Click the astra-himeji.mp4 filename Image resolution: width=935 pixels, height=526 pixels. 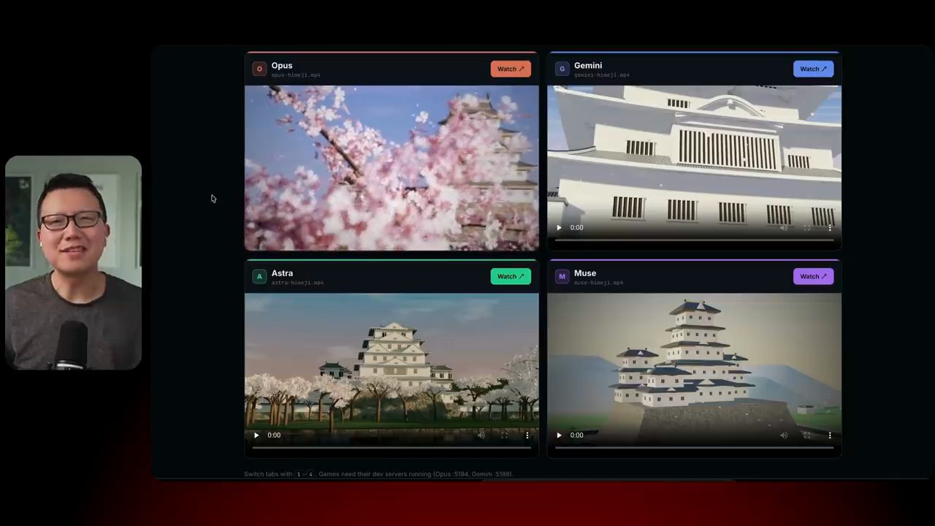tap(297, 283)
